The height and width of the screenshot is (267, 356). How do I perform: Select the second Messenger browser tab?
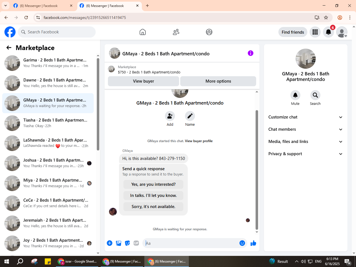109,6
